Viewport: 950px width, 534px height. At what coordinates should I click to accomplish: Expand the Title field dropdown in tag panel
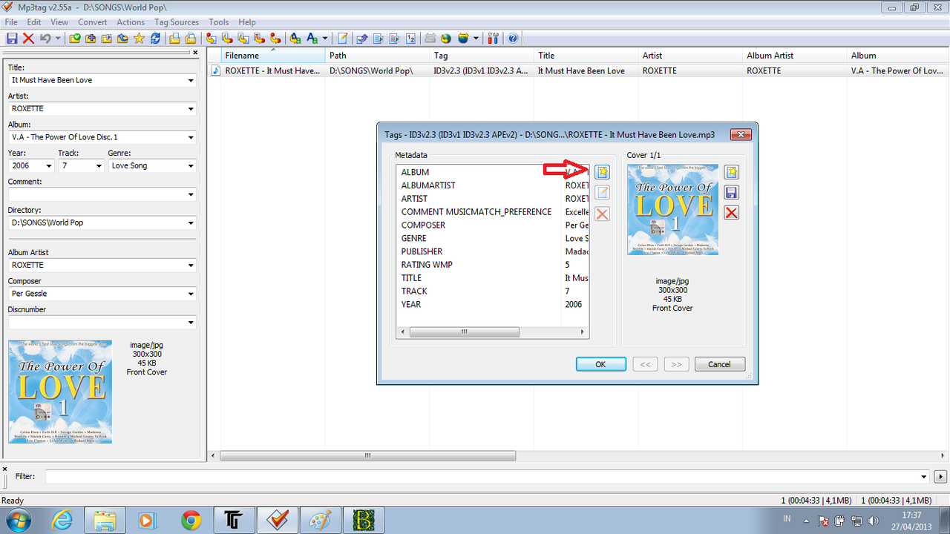[x=191, y=80]
